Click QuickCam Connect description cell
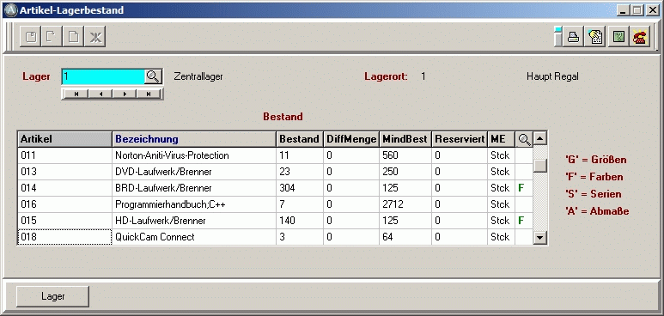 tap(194, 237)
